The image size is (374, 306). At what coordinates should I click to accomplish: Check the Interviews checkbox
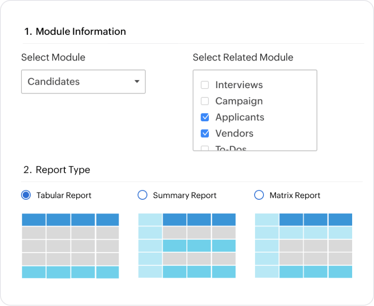point(205,85)
